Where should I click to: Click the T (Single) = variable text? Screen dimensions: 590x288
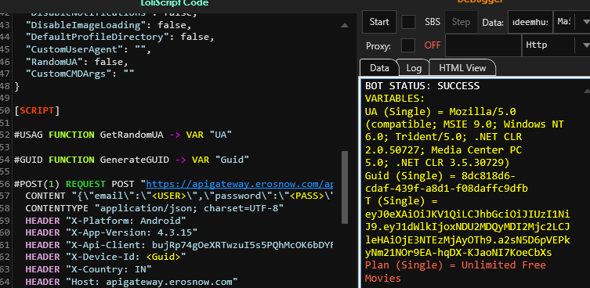click(x=401, y=202)
